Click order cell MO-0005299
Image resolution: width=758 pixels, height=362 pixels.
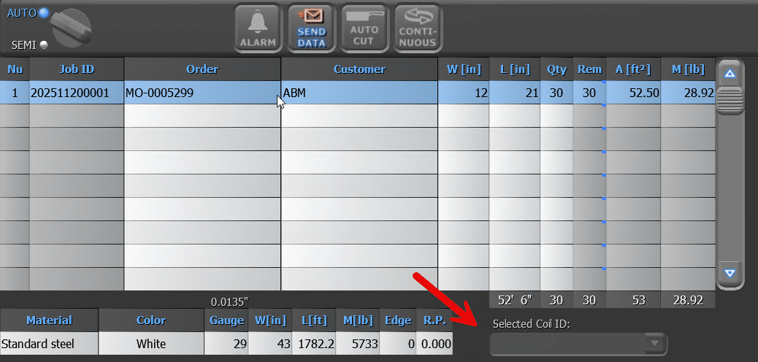[202, 93]
